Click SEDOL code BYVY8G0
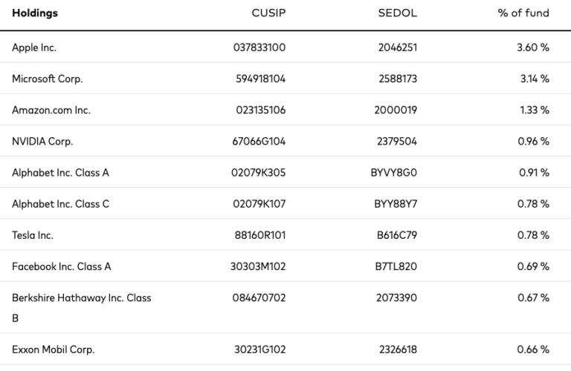 [x=394, y=173]
